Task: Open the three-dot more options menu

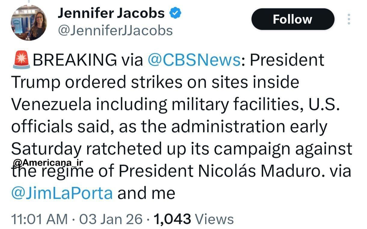Action: tap(349, 20)
